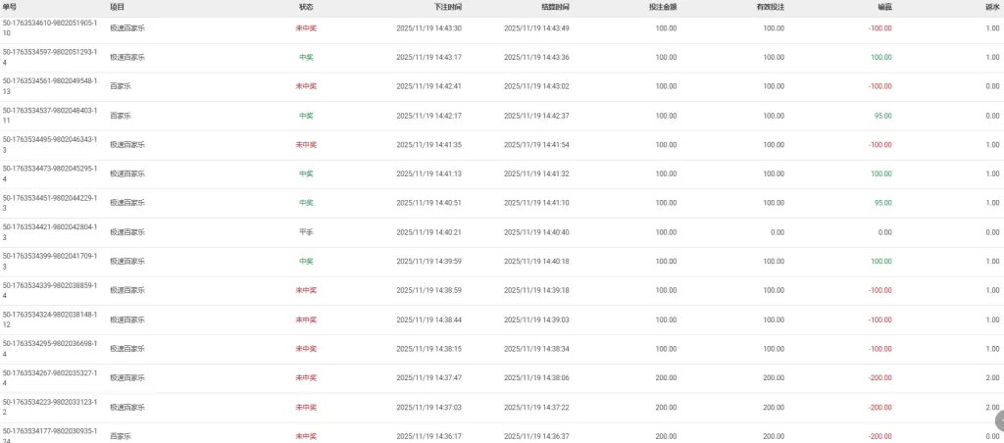Click bet time 2025/11/19 14:37:03
The height and width of the screenshot is (443, 1004).
coord(428,407)
